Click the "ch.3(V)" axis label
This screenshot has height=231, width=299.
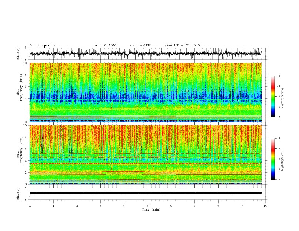coord(18,194)
